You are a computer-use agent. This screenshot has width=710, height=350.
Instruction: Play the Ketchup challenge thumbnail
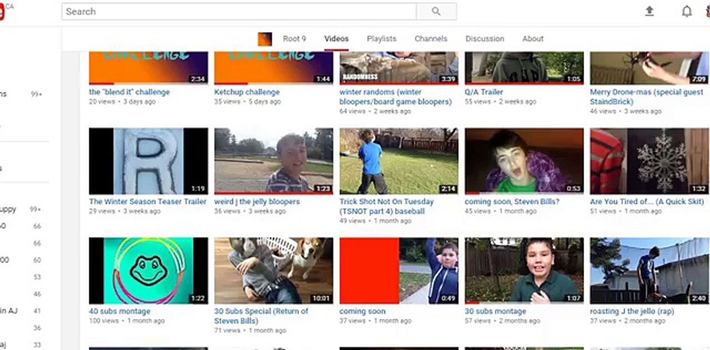274,68
